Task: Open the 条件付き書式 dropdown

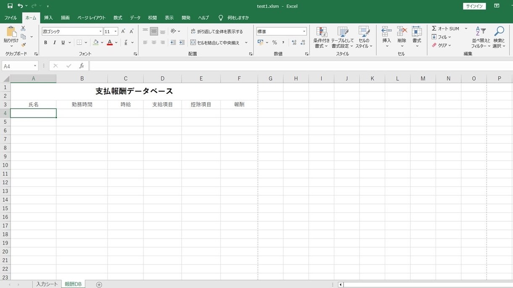Action: [x=322, y=37]
